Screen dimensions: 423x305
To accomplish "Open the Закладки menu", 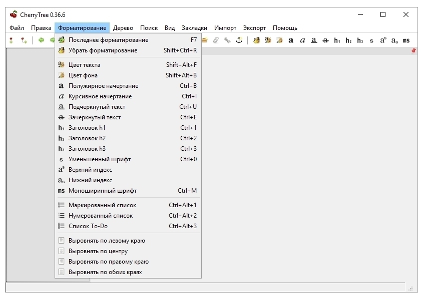I will [195, 28].
